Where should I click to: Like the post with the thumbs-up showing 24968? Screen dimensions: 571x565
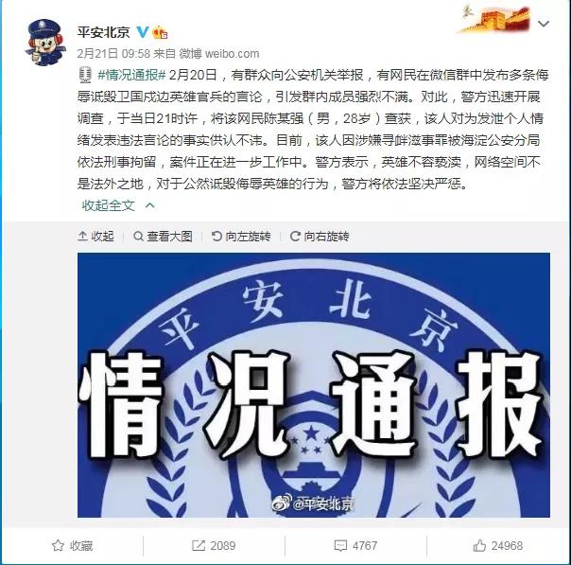[498, 546]
